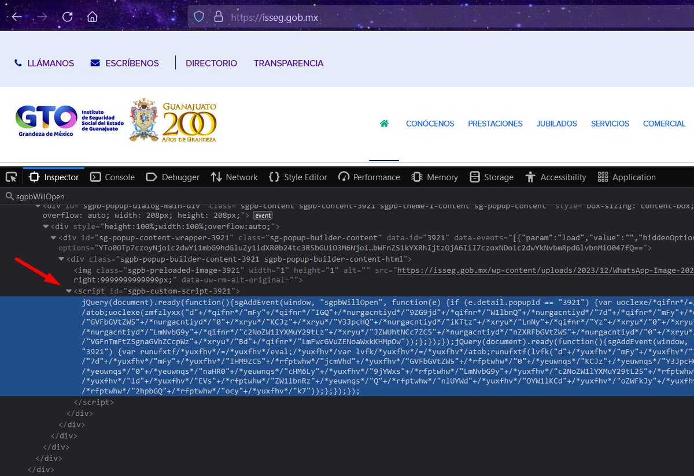Click the search magnifier icon in Inspector

coord(9,196)
